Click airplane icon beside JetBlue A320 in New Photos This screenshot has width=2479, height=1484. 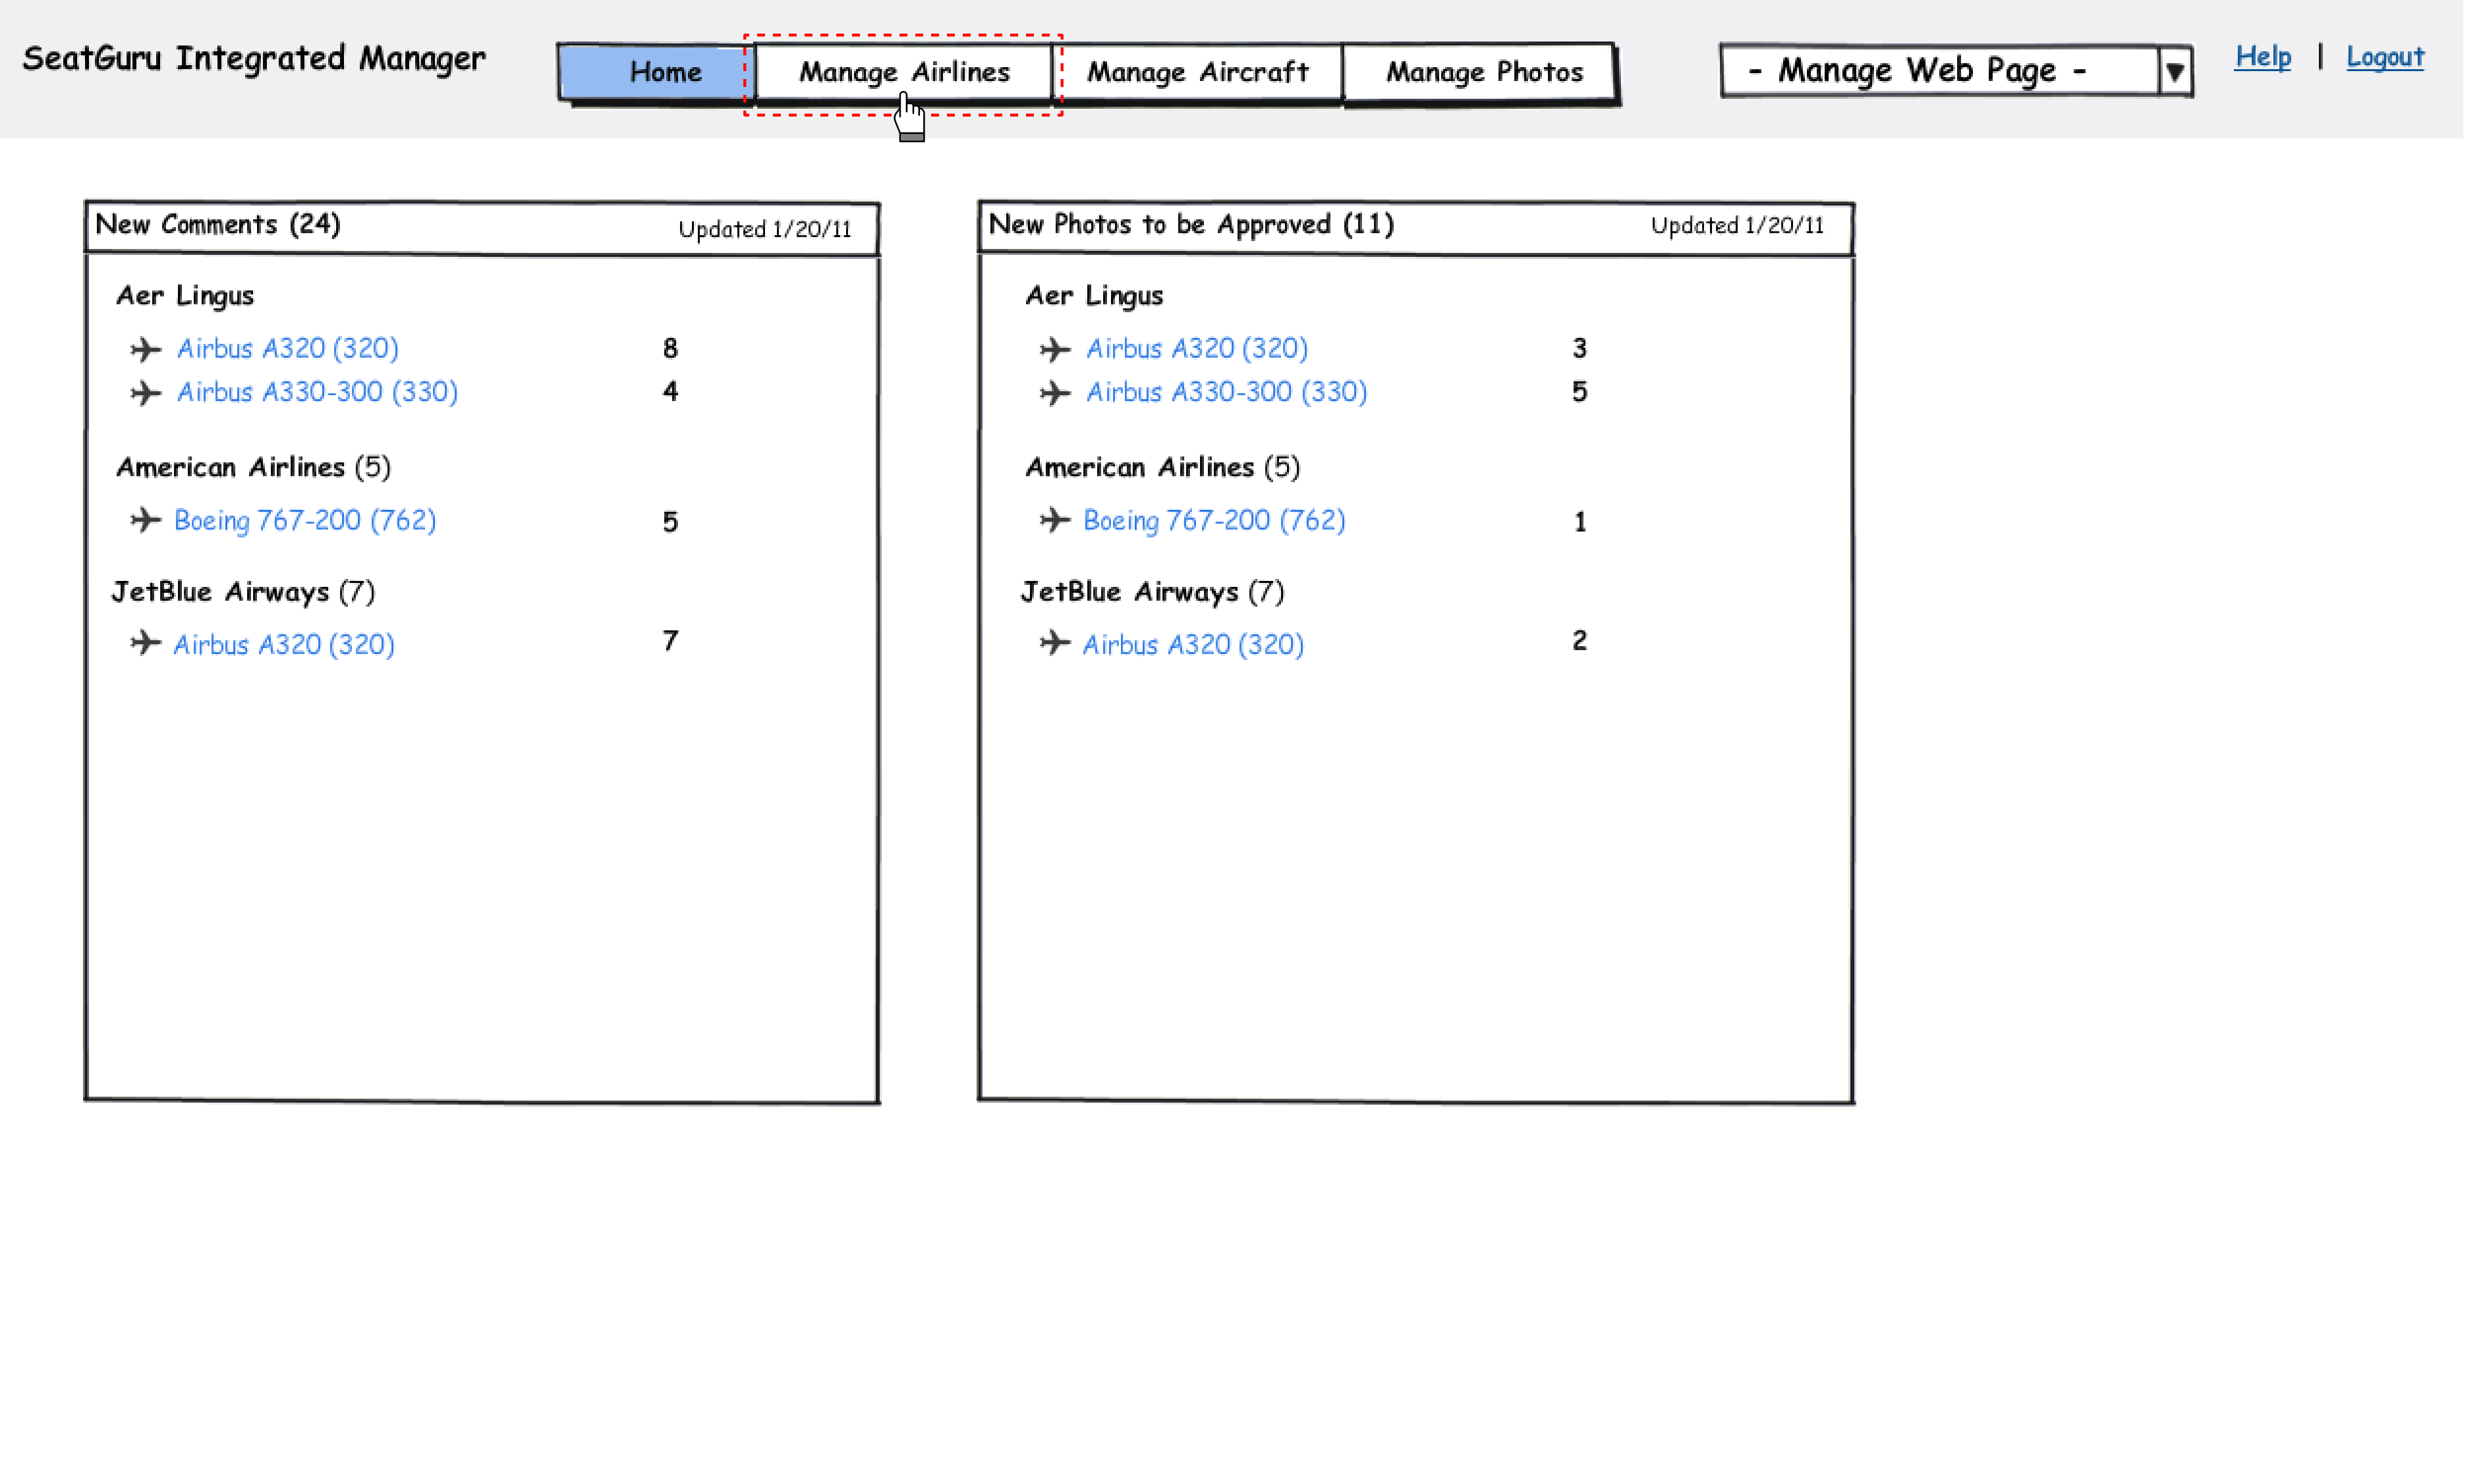click(x=1054, y=642)
